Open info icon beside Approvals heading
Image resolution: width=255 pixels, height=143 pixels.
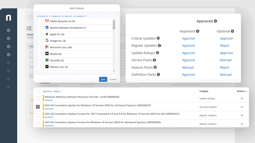pyautogui.click(x=215, y=21)
